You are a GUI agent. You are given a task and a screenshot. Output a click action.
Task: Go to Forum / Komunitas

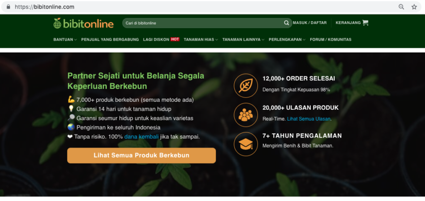331,40
